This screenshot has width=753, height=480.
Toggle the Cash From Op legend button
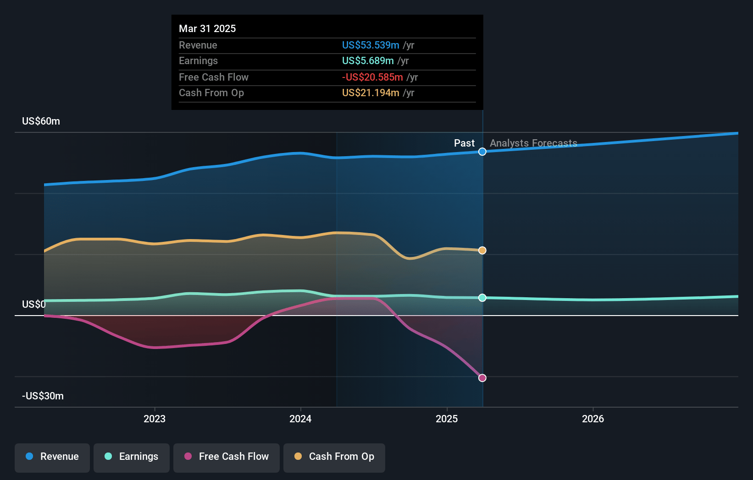[334, 458]
